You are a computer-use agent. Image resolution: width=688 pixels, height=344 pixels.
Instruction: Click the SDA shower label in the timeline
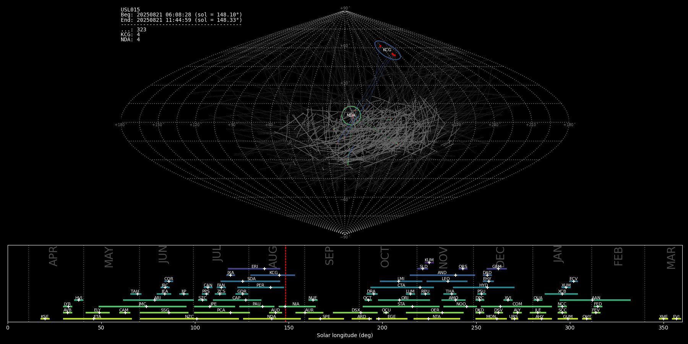pyautogui.click(x=252, y=279)
